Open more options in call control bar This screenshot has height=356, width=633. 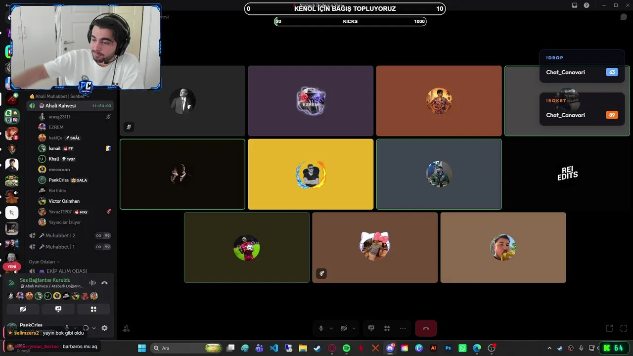(403, 328)
